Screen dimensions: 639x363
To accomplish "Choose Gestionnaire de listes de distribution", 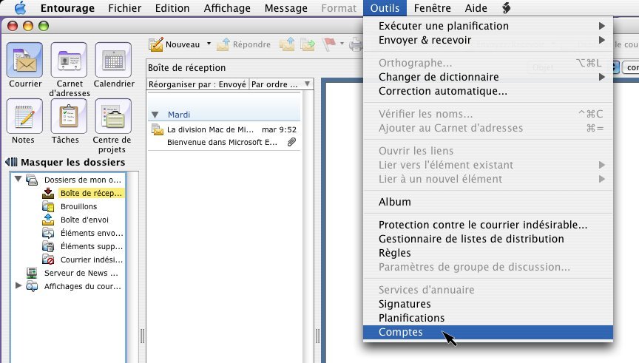I will click(488, 239).
